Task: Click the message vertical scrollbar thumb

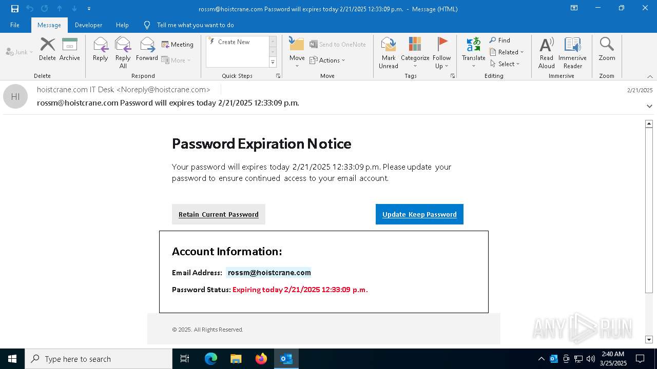Action: [649, 210]
